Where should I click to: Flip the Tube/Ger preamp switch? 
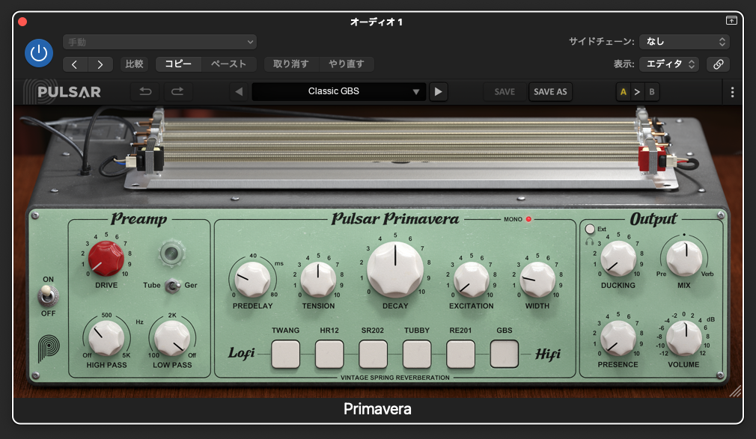(x=171, y=285)
